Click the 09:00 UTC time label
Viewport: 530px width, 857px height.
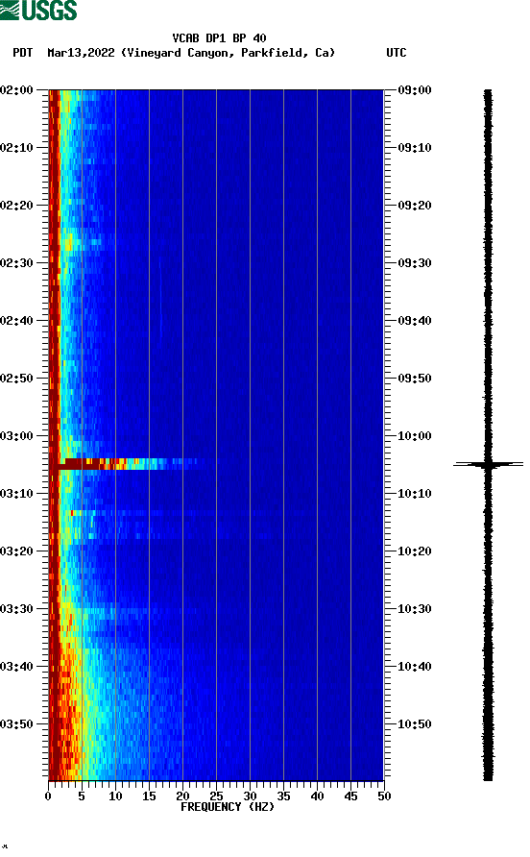click(415, 89)
